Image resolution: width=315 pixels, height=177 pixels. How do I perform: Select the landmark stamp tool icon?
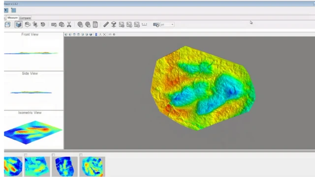tap(114, 25)
